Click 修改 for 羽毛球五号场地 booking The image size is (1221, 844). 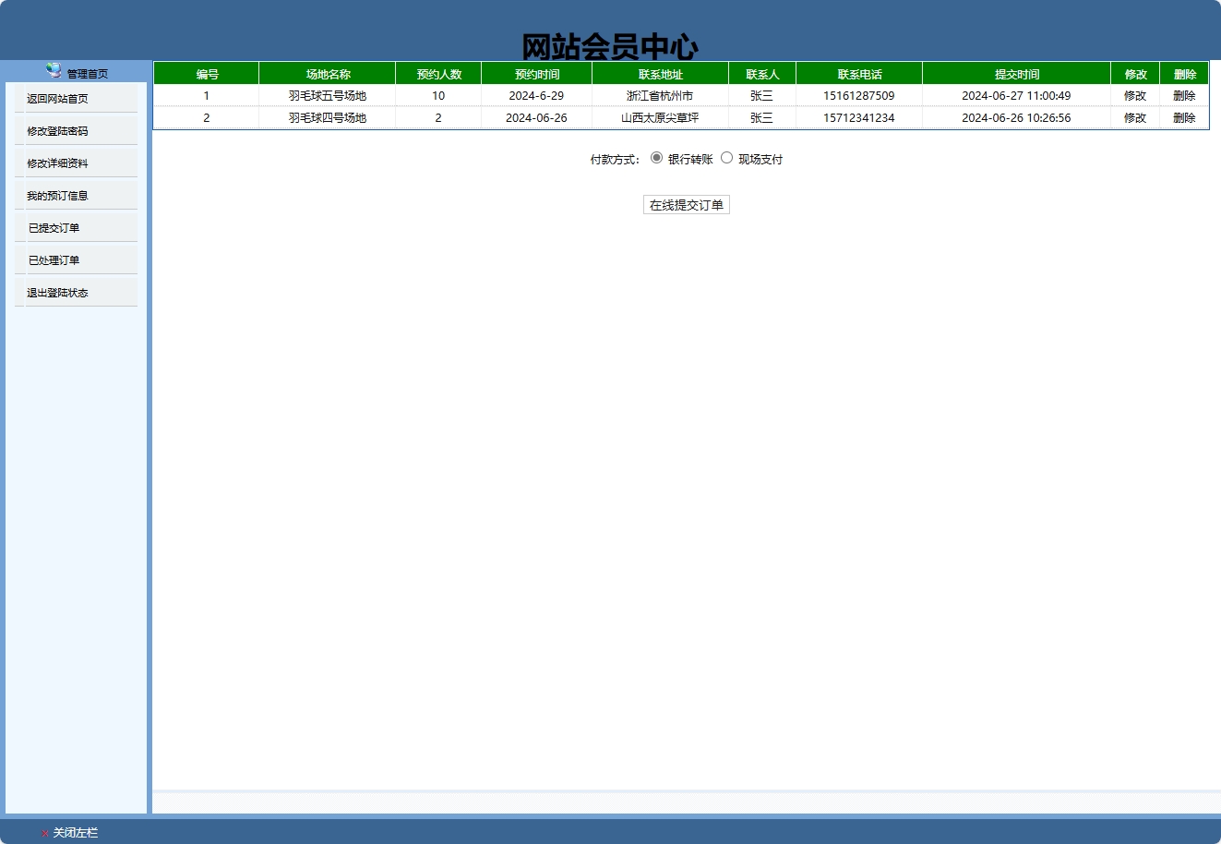[x=1134, y=95]
